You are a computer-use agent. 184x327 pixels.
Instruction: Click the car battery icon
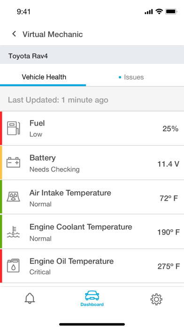click(x=13, y=163)
